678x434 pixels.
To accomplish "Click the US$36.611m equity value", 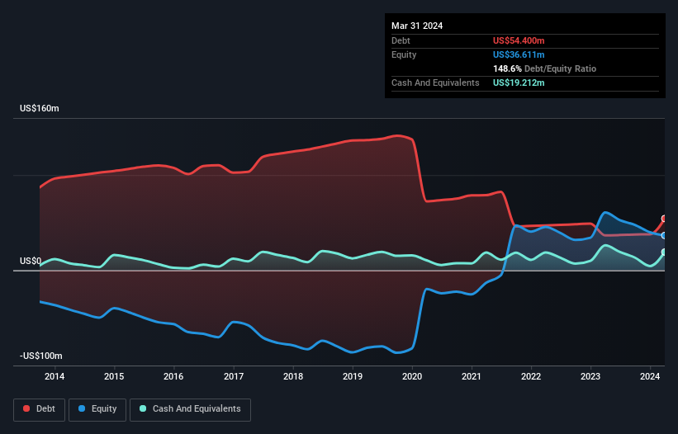I will pyautogui.click(x=519, y=54).
